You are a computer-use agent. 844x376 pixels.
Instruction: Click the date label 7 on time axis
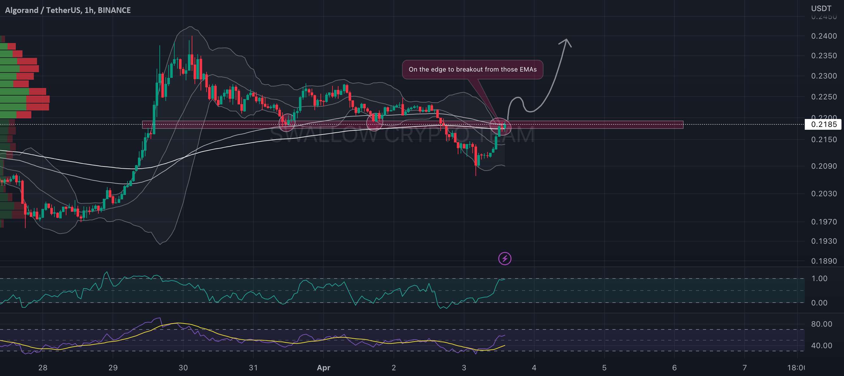[744, 368]
